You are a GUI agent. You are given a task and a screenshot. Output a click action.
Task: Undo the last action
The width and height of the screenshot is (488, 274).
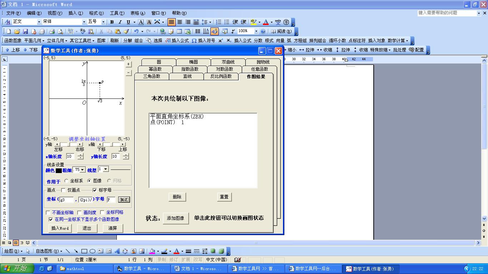[136, 31]
